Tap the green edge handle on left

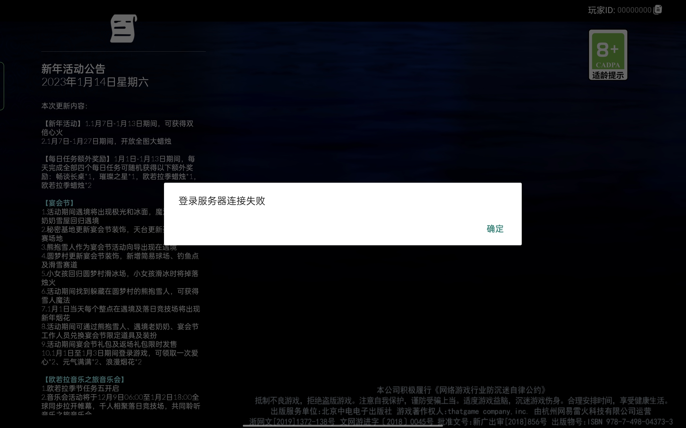click(x=2, y=86)
